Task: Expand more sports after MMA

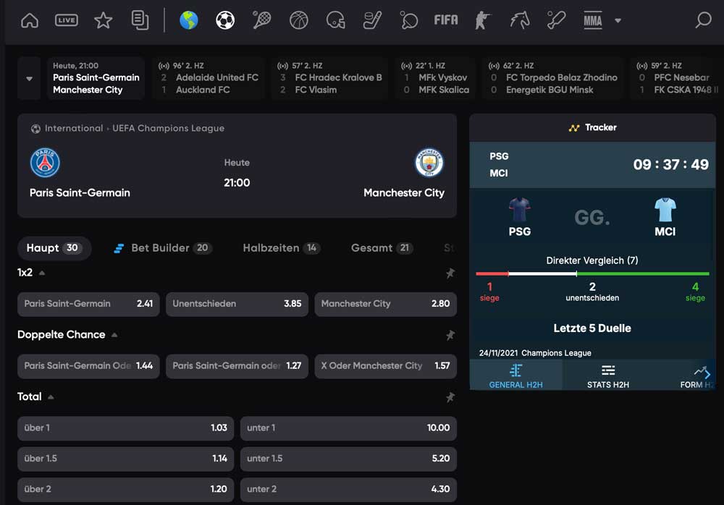Action: click(x=618, y=20)
